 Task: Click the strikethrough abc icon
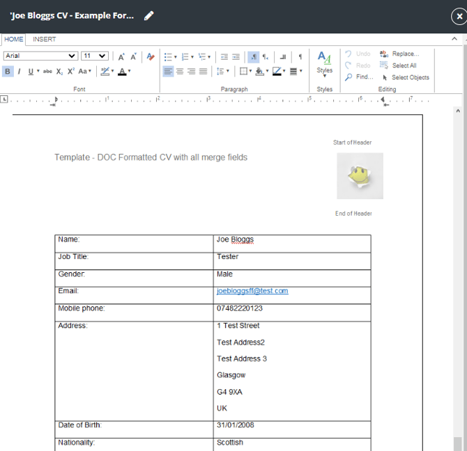[47, 72]
